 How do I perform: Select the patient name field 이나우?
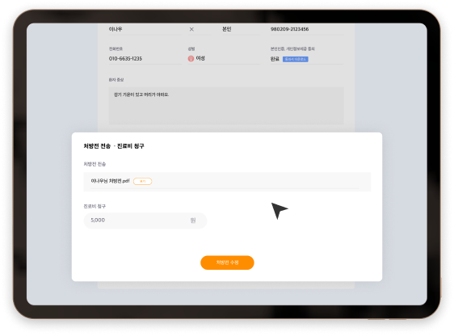(145, 29)
